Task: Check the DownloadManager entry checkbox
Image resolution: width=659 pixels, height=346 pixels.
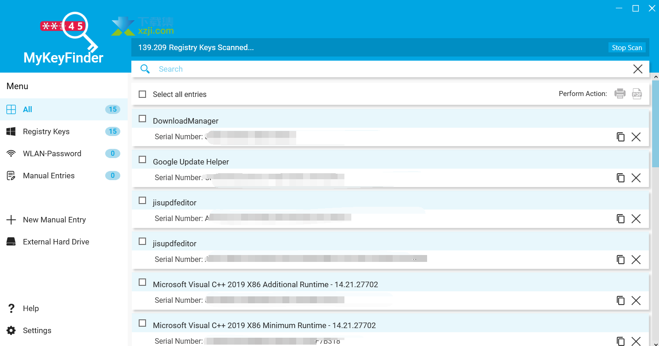Action: point(142,119)
